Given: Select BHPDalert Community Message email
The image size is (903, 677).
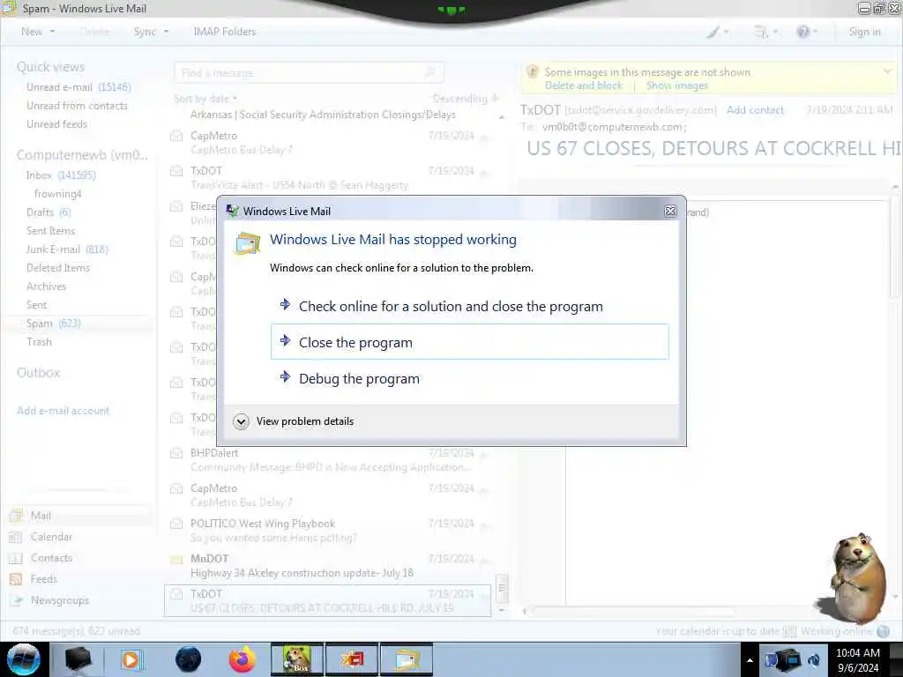Looking at the screenshot, I should (x=328, y=459).
